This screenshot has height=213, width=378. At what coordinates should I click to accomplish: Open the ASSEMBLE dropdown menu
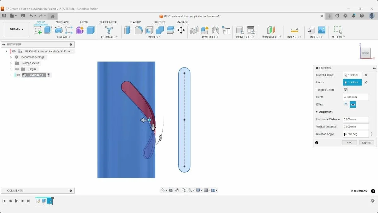(x=210, y=37)
